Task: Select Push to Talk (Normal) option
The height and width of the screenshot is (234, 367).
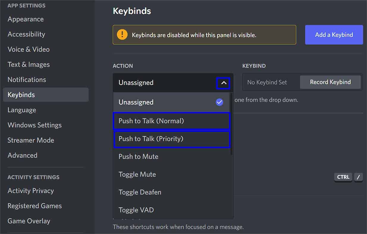Action: [172, 121]
